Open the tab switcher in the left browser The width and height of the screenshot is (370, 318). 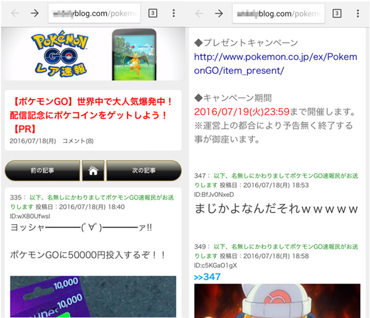pyautogui.click(x=152, y=14)
